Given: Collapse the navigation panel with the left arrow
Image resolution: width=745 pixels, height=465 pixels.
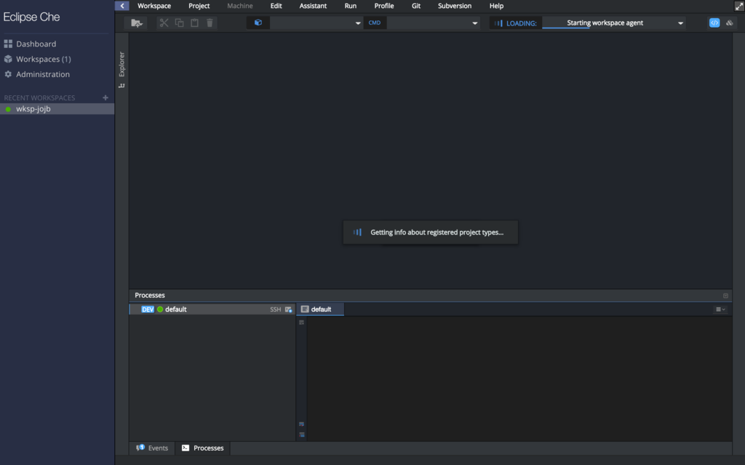Looking at the screenshot, I should (122, 5).
